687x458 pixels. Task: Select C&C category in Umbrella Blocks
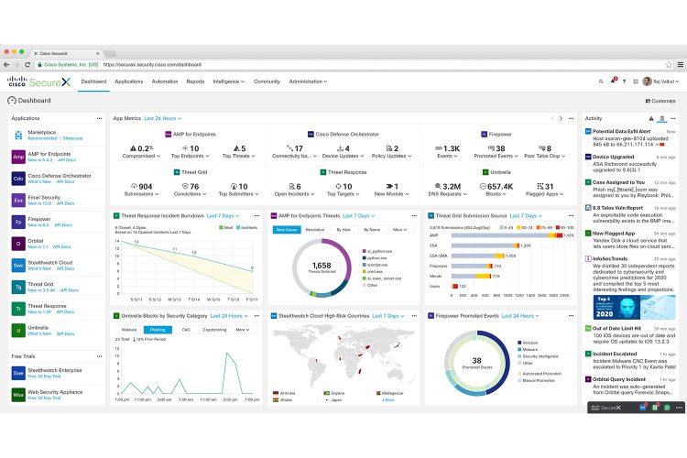click(186, 330)
